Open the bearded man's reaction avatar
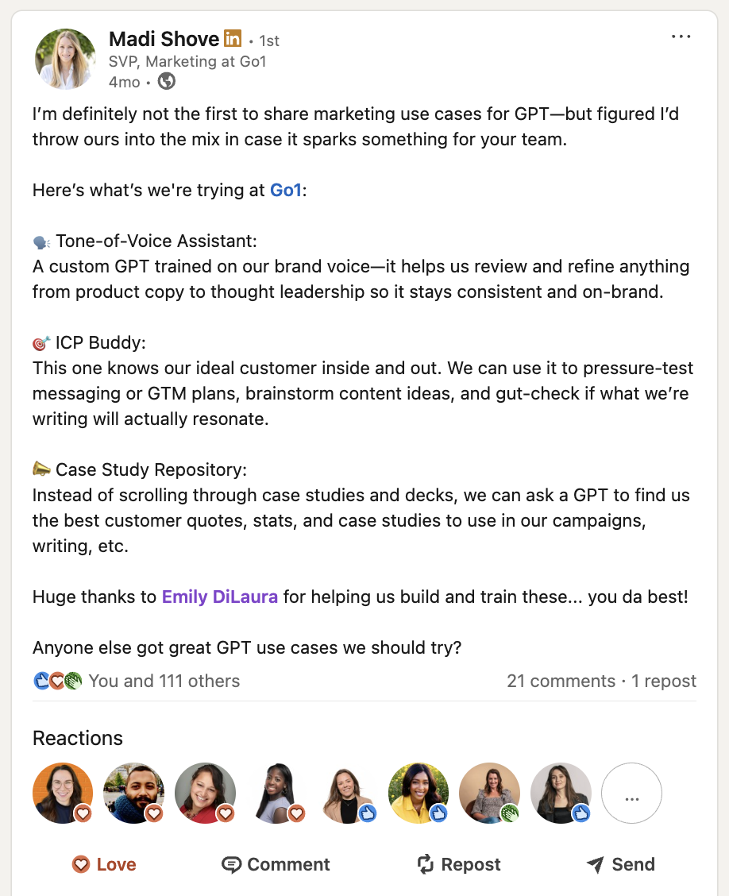Viewport: 729px width, 896px height. (133, 794)
